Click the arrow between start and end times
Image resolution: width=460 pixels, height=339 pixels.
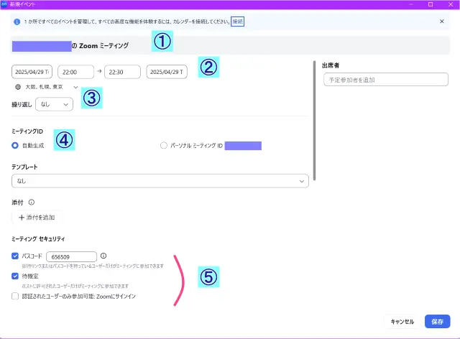click(99, 71)
